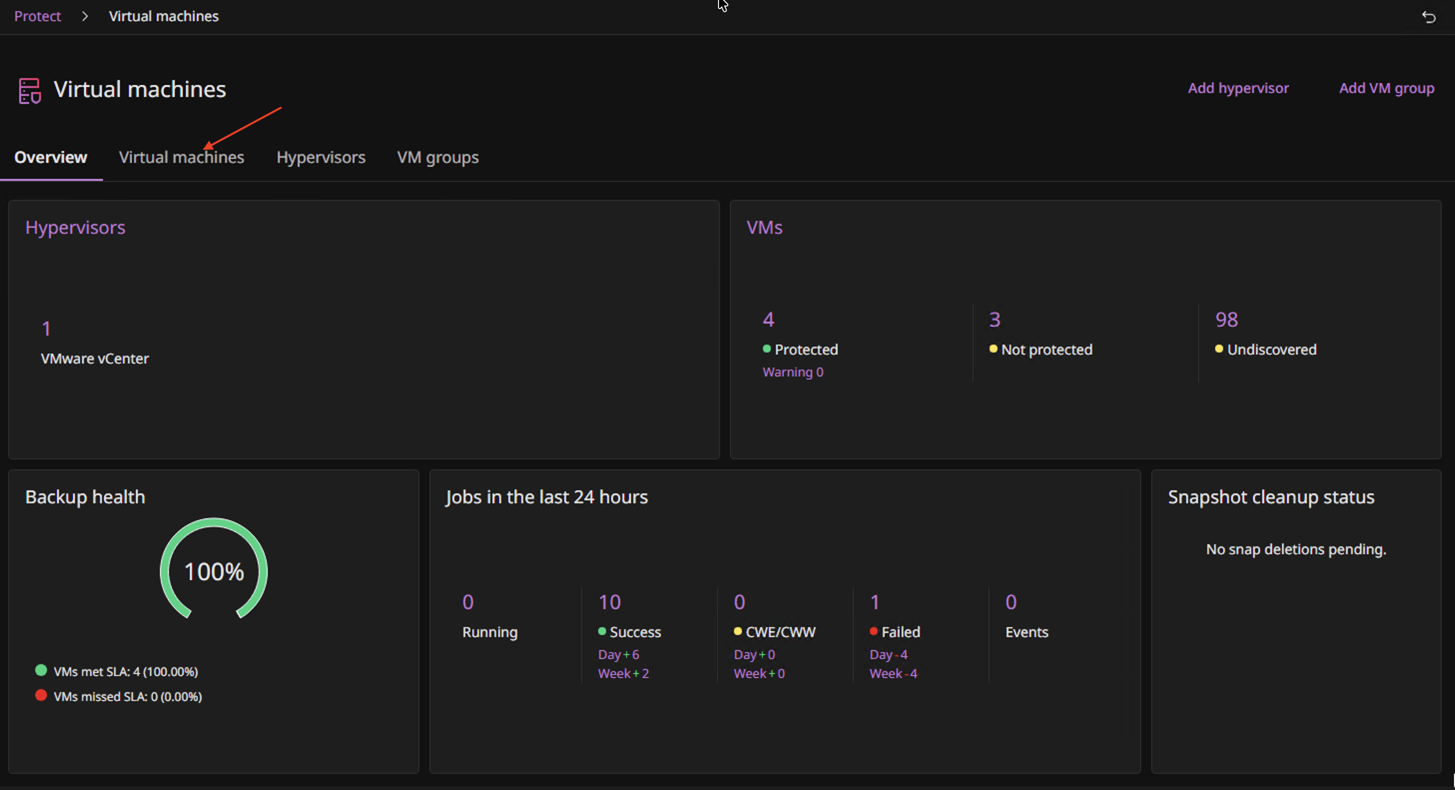Click the yellow Undiscovered status dot
Screen dimensions: 1455x790
click(x=1219, y=349)
